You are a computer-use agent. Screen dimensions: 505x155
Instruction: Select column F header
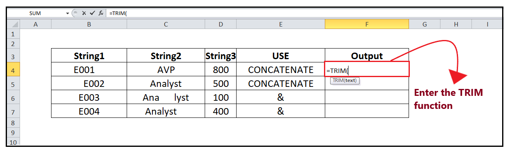(x=367, y=24)
